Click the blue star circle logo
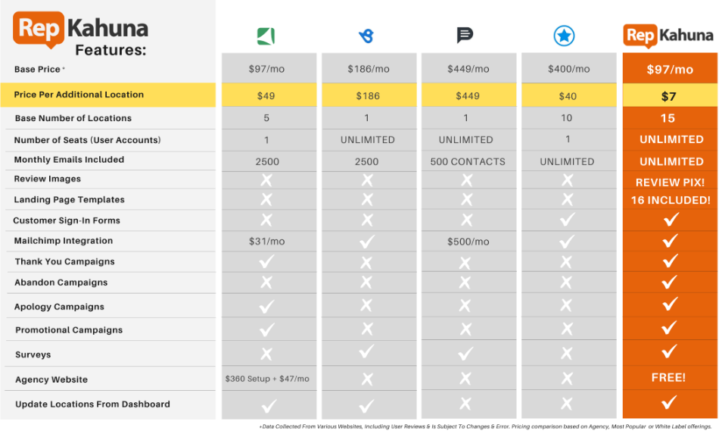This screenshot has height=431, width=722. pyautogui.click(x=564, y=36)
